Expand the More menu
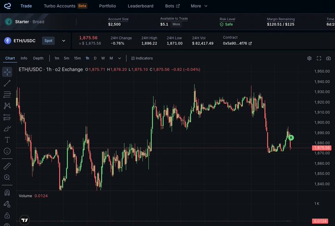This screenshot has height=226, width=335. coord(199,6)
